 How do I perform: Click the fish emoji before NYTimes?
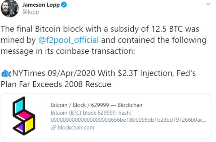point(6,73)
